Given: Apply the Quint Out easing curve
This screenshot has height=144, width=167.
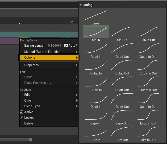Looking at the screenshot, I should 122,98.
